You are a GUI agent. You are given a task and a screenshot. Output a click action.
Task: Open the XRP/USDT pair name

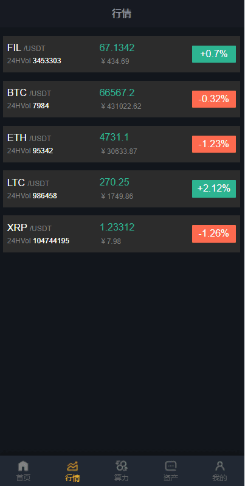click(29, 228)
